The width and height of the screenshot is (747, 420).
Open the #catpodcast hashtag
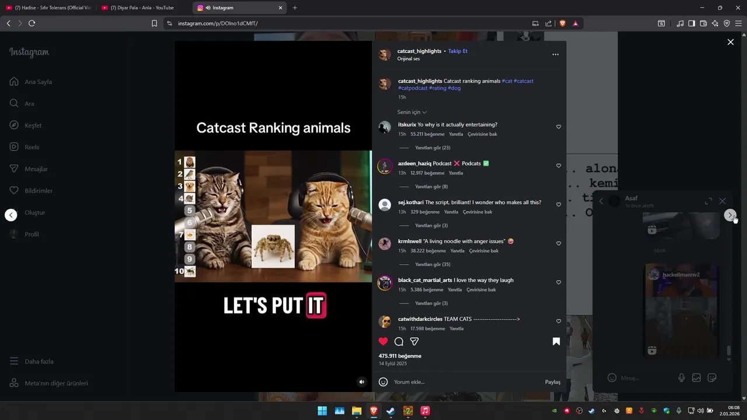tap(413, 88)
